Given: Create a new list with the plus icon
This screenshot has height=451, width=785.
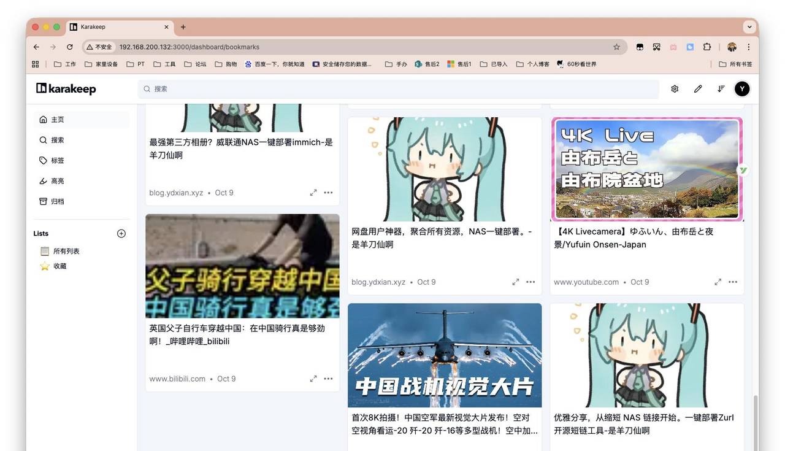Looking at the screenshot, I should (121, 233).
